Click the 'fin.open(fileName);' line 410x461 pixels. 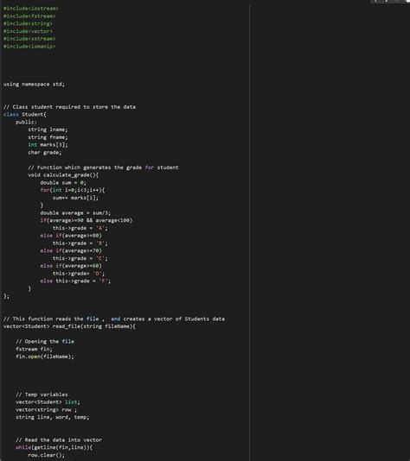click(45, 357)
